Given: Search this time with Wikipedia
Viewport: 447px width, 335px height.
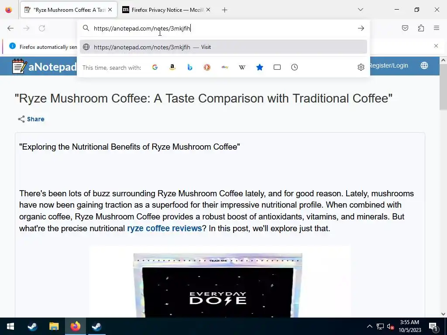Looking at the screenshot, I should point(242,67).
